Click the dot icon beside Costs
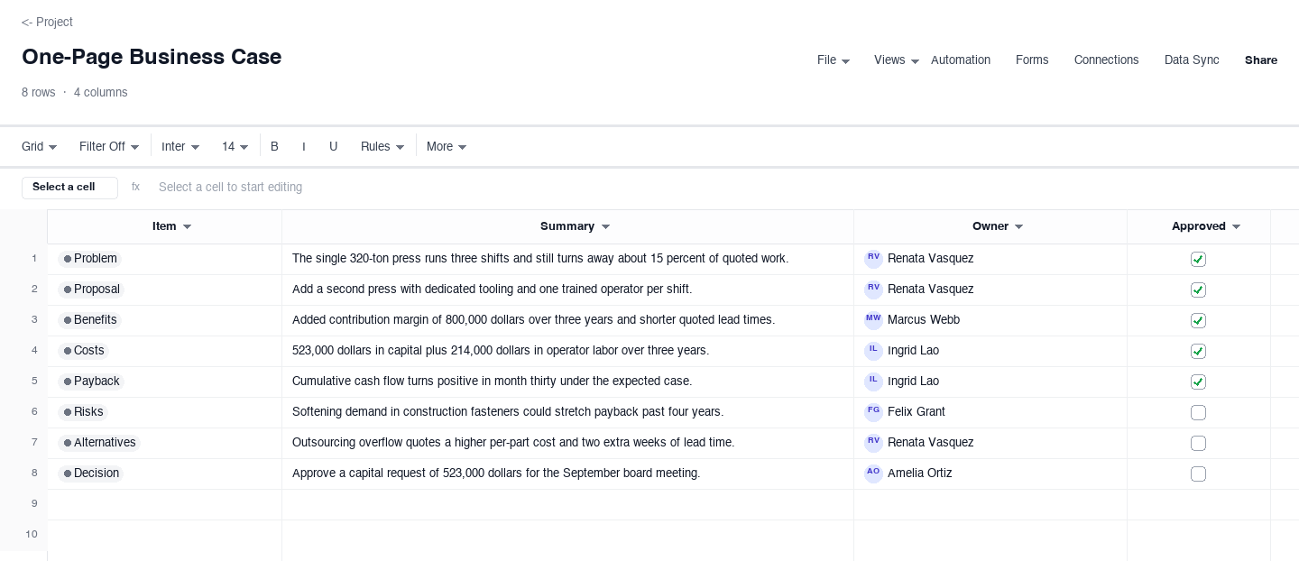Image resolution: width=1299 pixels, height=561 pixels. 67,351
